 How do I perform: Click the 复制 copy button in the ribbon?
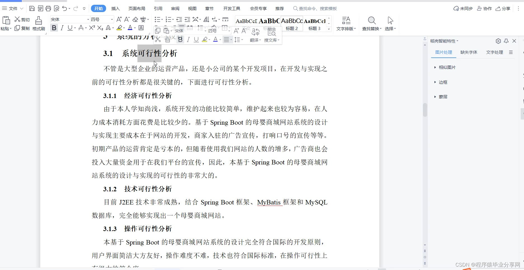point(22,28)
